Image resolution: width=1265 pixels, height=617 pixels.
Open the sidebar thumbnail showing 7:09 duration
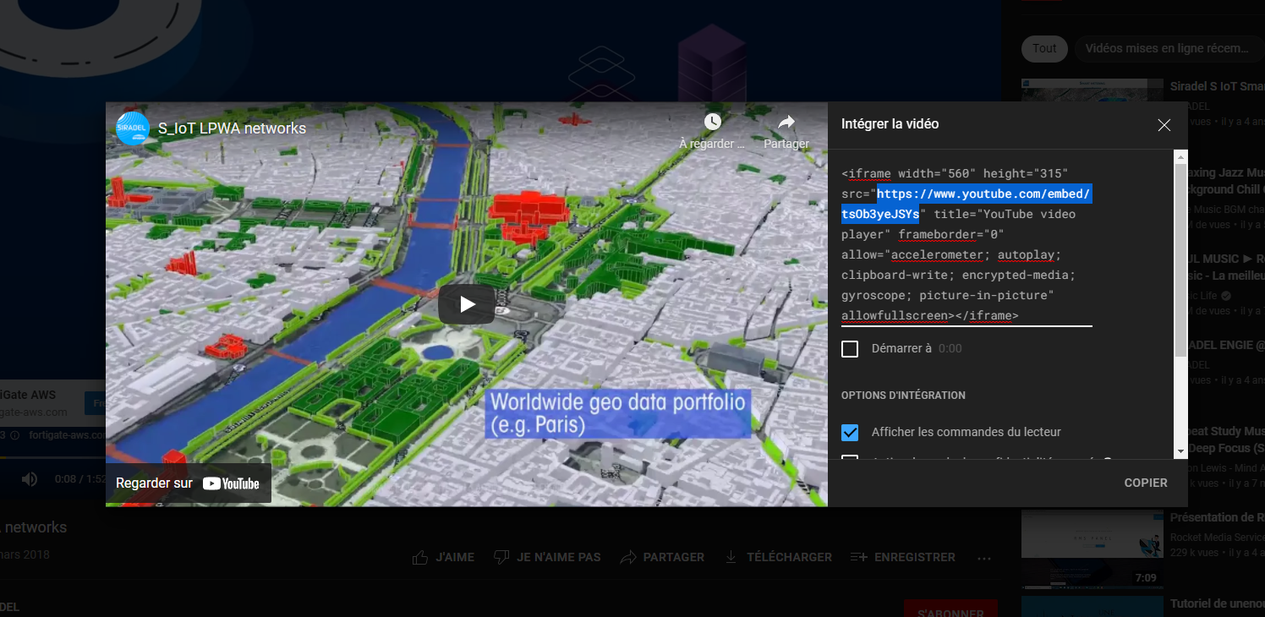click(x=1092, y=549)
